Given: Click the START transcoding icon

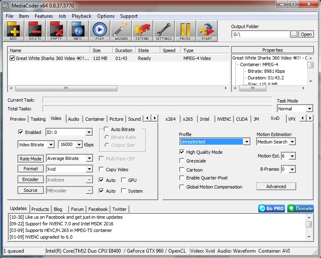Looking at the screenshot, I should point(207,31).
